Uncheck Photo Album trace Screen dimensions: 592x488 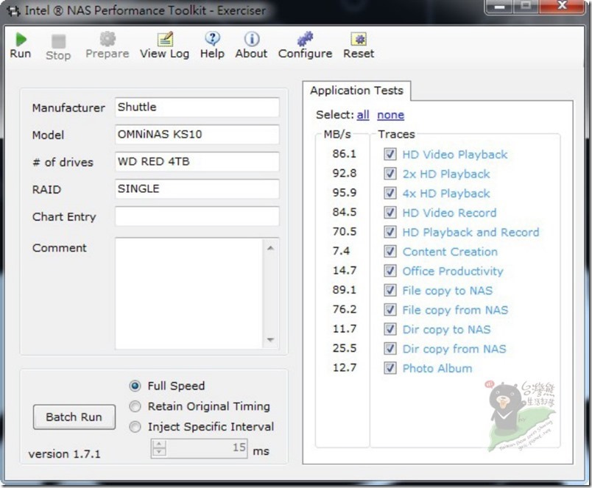click(x=390, y=368)
